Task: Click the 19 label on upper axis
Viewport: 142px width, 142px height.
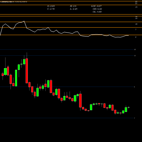Action: coord(136,7)
